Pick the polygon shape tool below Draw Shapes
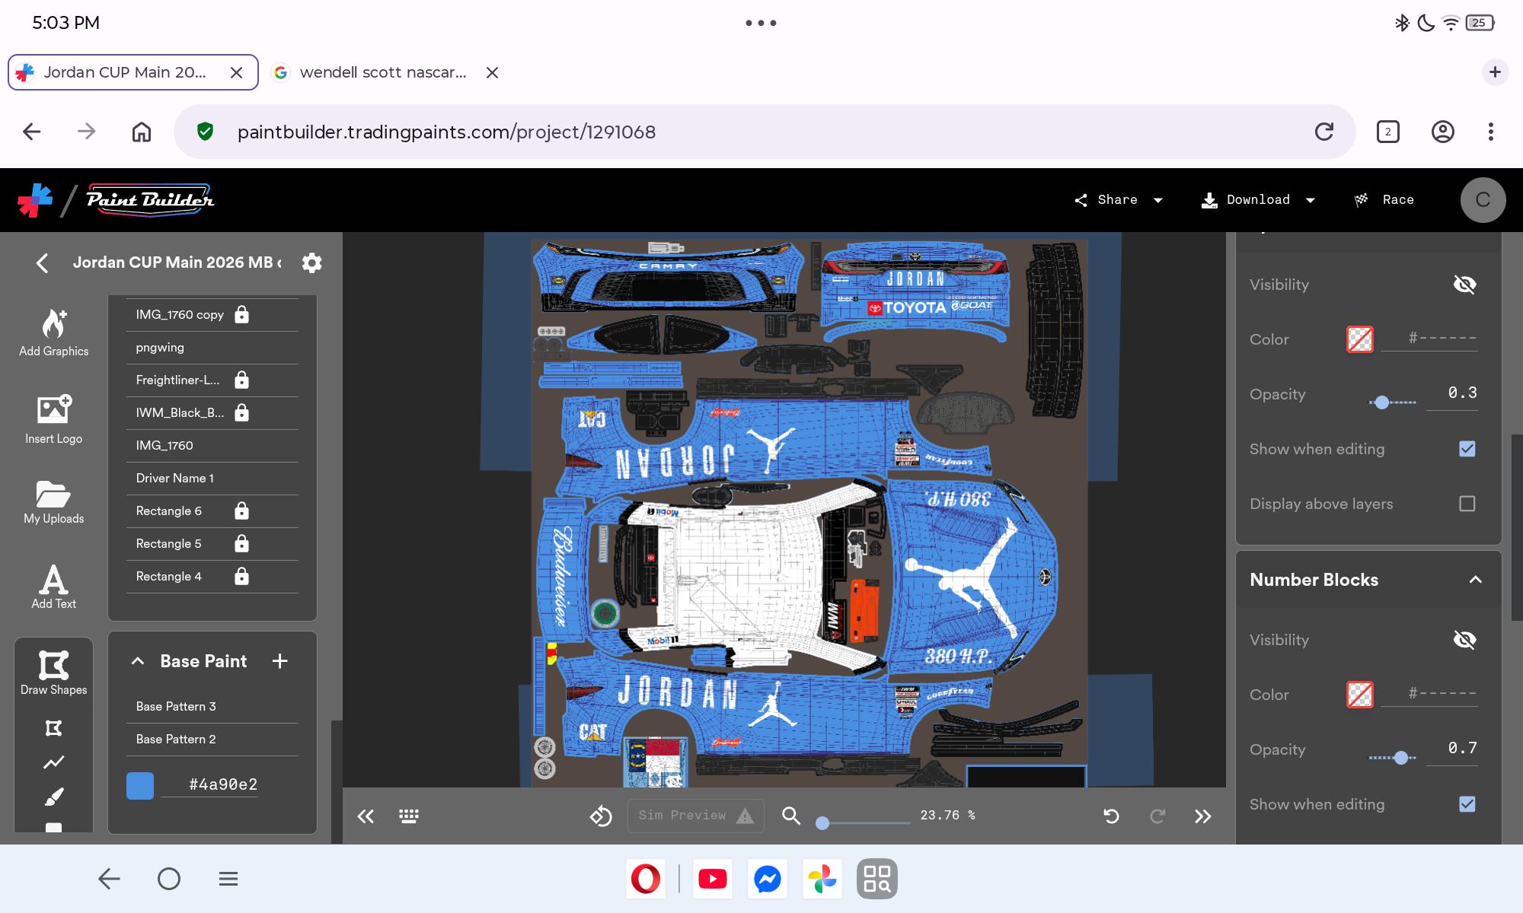Viewport: 1523px width, 913px height. (x=53, y=728)
